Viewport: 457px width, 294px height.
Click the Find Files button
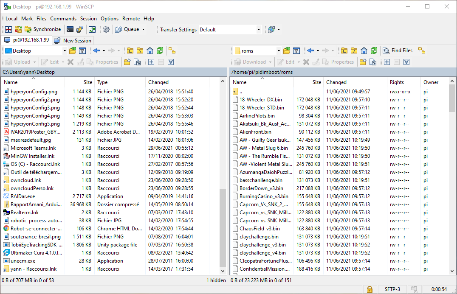[x=398, y=50]
